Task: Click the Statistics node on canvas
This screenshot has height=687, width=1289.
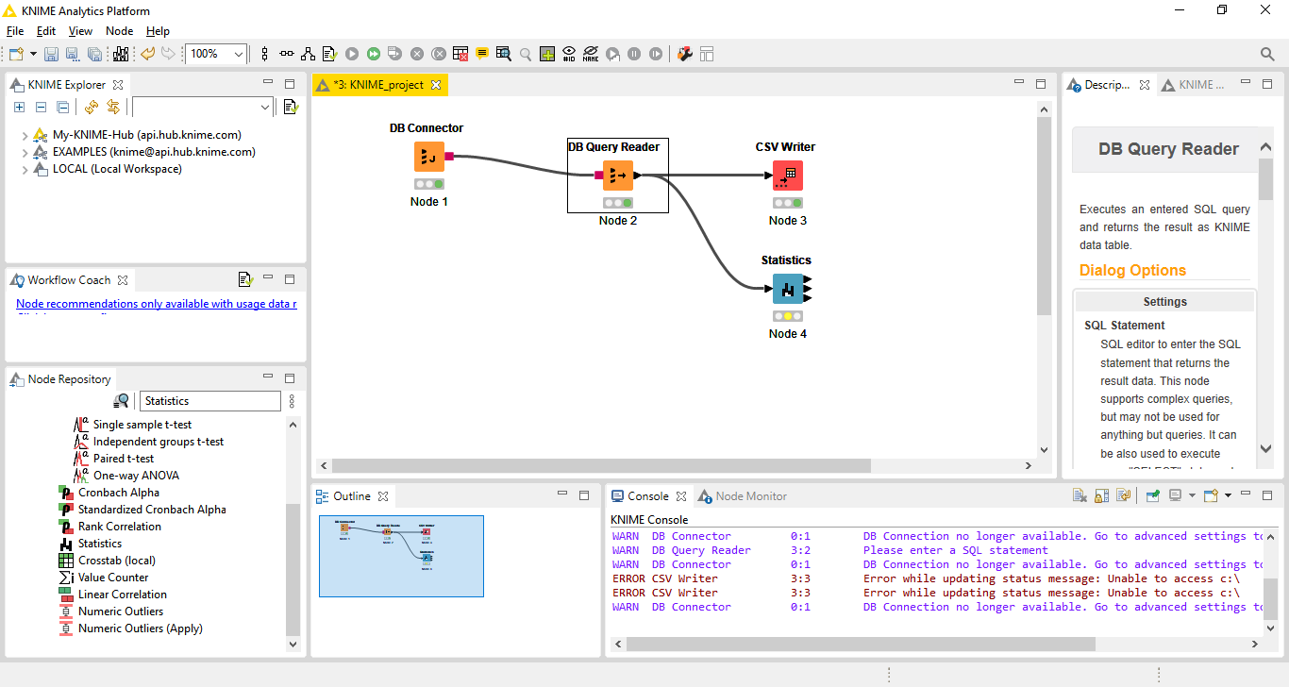Action: [x=787, y=289]
